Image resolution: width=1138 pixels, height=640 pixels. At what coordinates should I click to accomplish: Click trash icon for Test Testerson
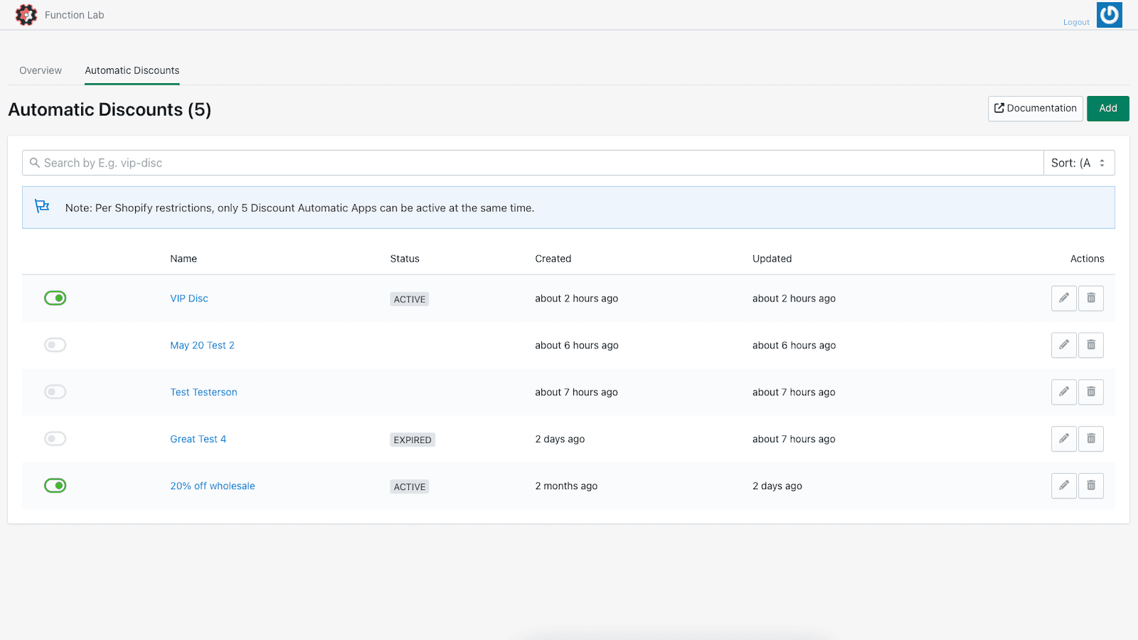tap(1090, 393)
